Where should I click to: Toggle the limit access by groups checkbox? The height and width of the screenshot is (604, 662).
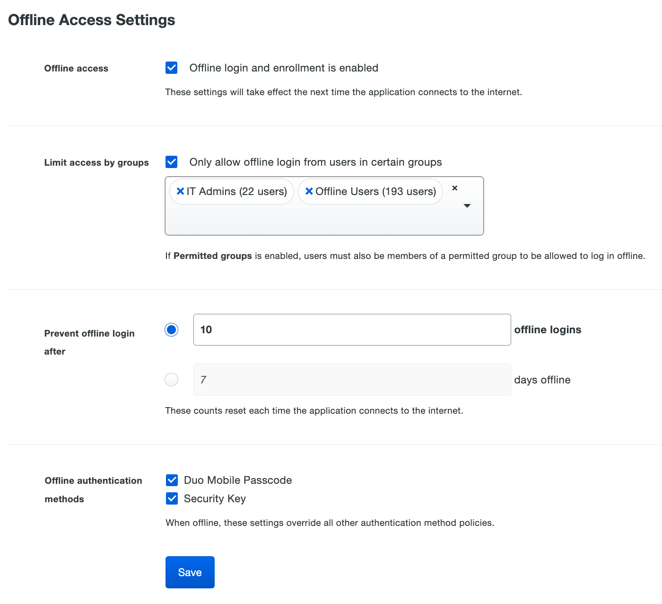(x=171, y=162)
